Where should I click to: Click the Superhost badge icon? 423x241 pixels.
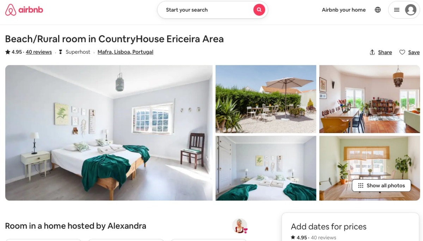pyautogui.click(x=60, y=52)
